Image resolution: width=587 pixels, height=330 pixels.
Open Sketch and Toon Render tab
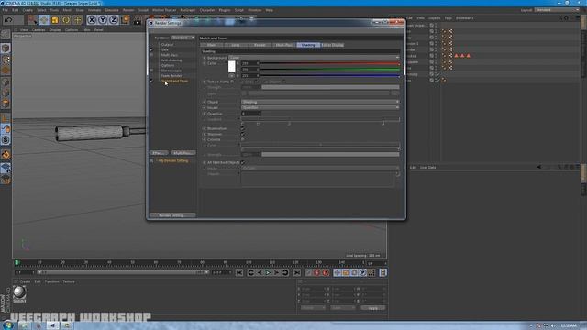click(260, 45)
